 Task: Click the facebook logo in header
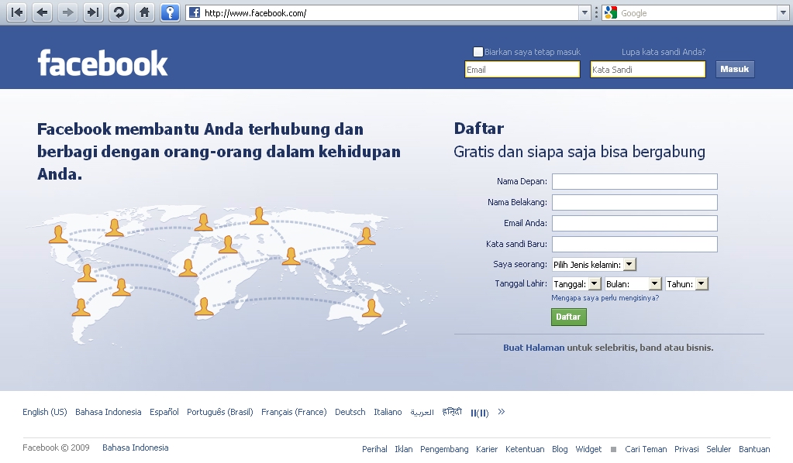click(102, 63)
